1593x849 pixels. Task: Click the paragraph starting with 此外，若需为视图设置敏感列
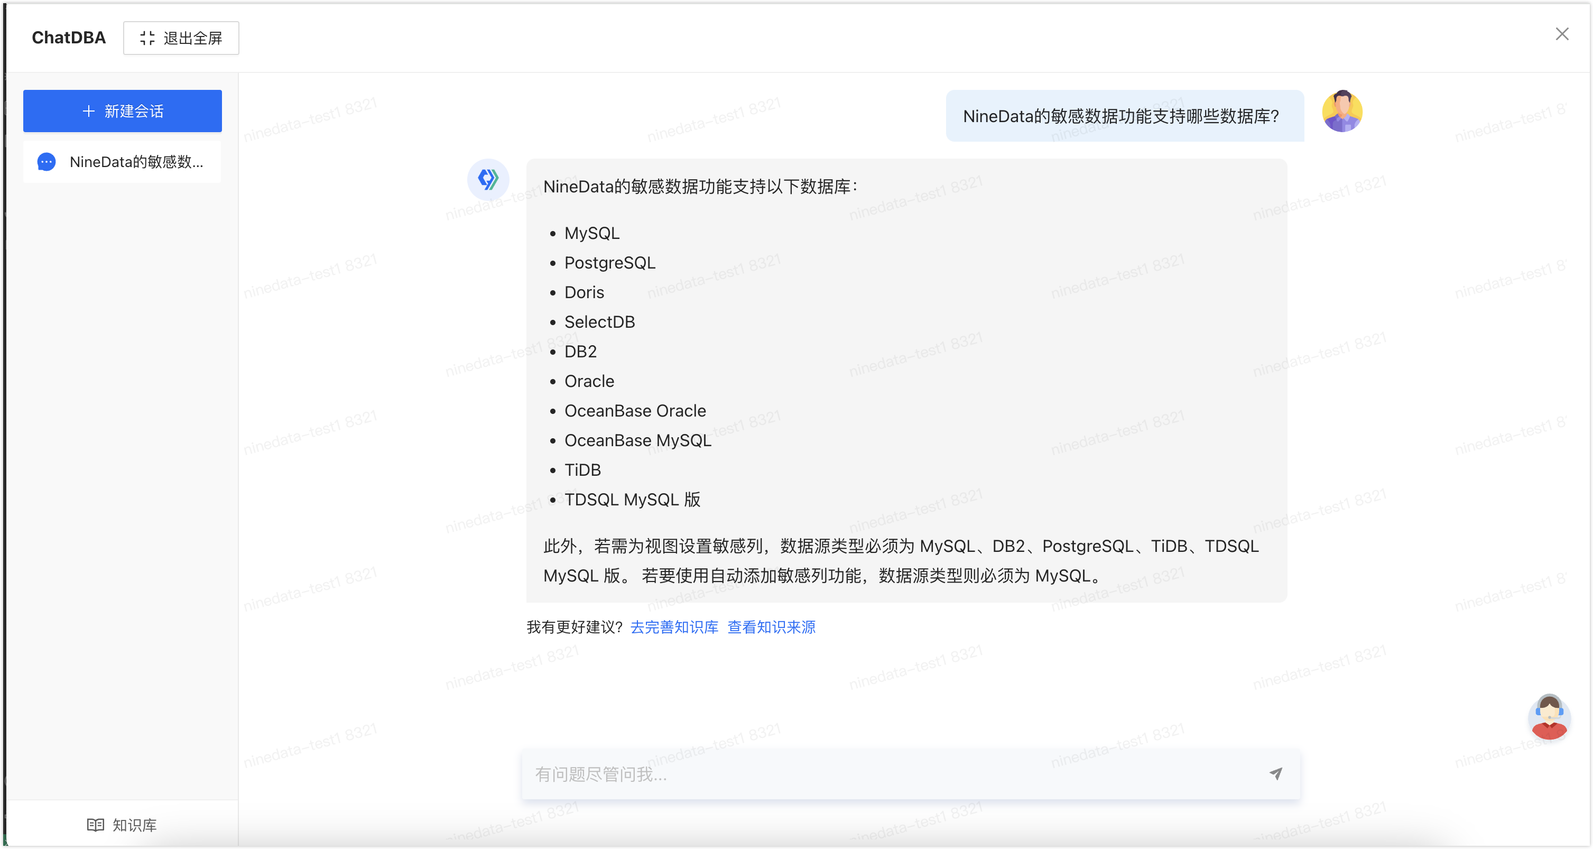tap(901, 561)
